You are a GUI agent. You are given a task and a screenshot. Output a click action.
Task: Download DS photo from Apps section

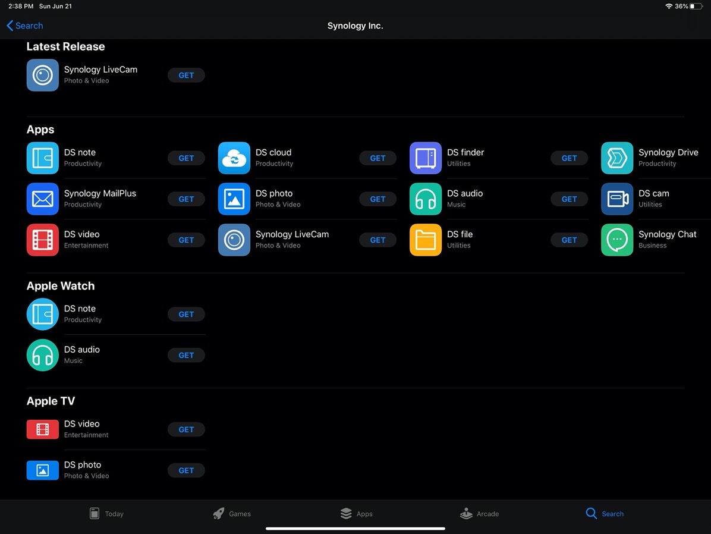coord(377,199)
